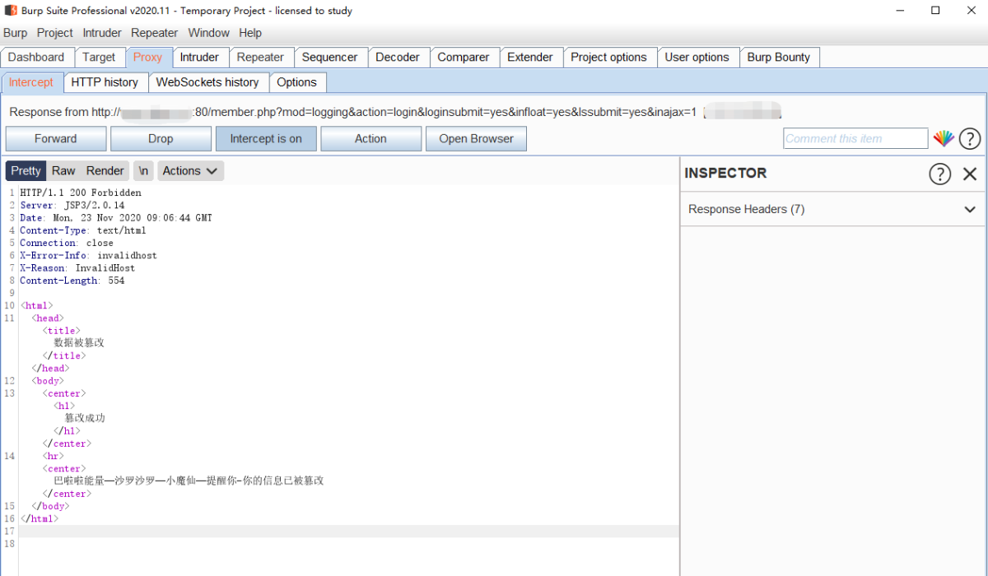Click the Burp Suite logo icon
Screen dimensions: 988x576
[11, 11]
